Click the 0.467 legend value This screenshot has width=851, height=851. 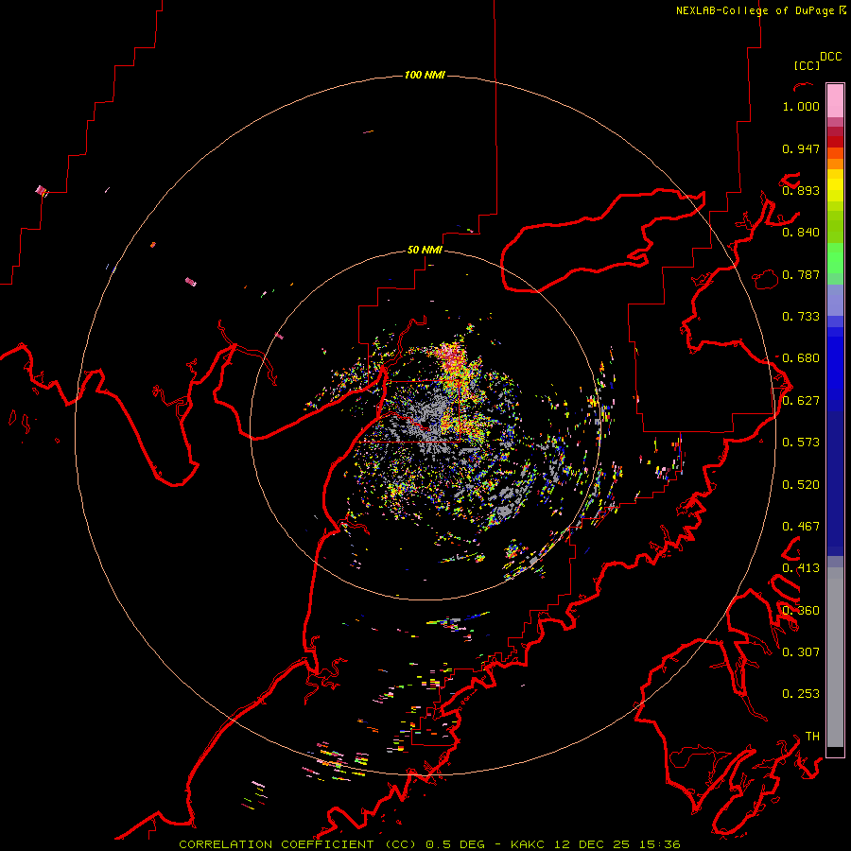click(x=801, y=527)
